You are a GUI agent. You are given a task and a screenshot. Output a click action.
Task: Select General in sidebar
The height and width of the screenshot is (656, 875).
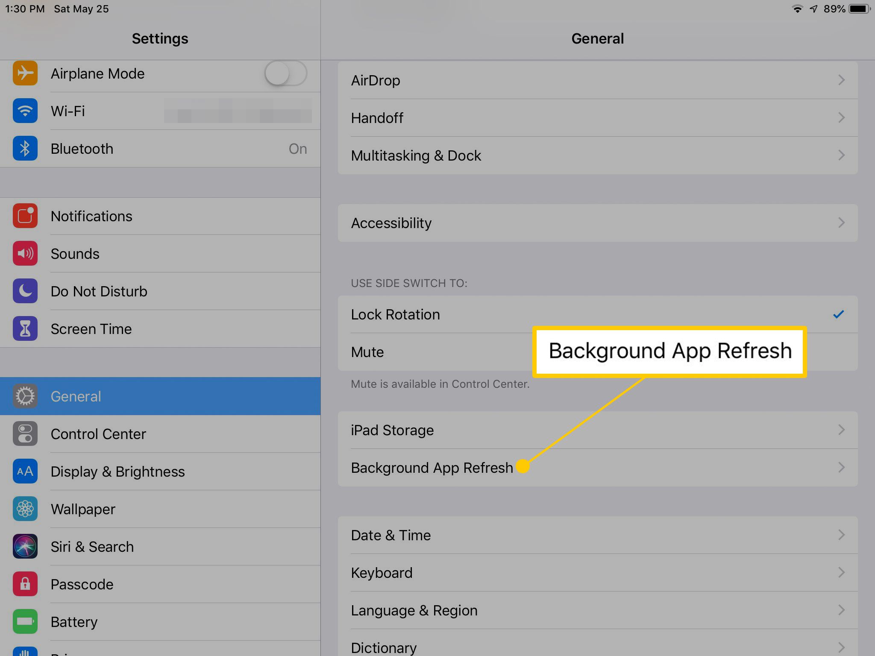[x=160, y=396]
